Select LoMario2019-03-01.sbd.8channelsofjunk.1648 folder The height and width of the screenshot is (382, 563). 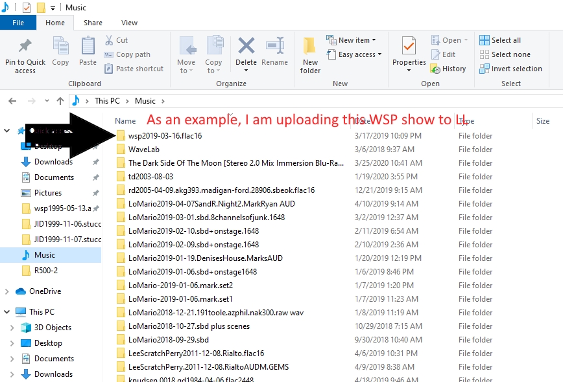[x=206, y=218]
